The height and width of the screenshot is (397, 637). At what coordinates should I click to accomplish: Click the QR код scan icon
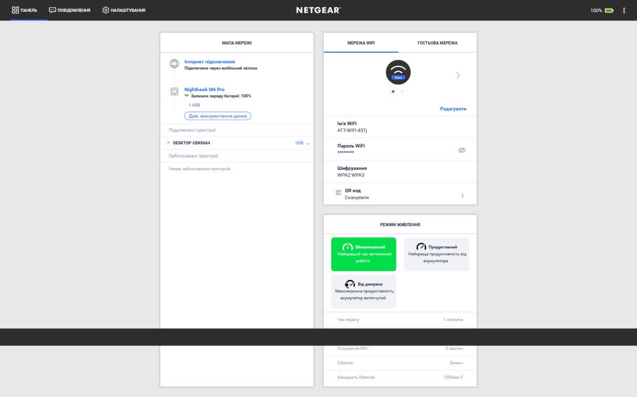pos(338,193)
